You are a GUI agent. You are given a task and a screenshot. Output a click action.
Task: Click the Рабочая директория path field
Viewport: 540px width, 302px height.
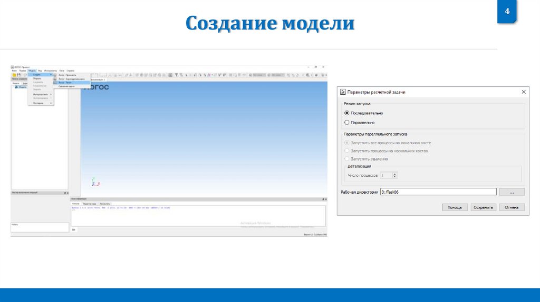(x=438, y=192)
